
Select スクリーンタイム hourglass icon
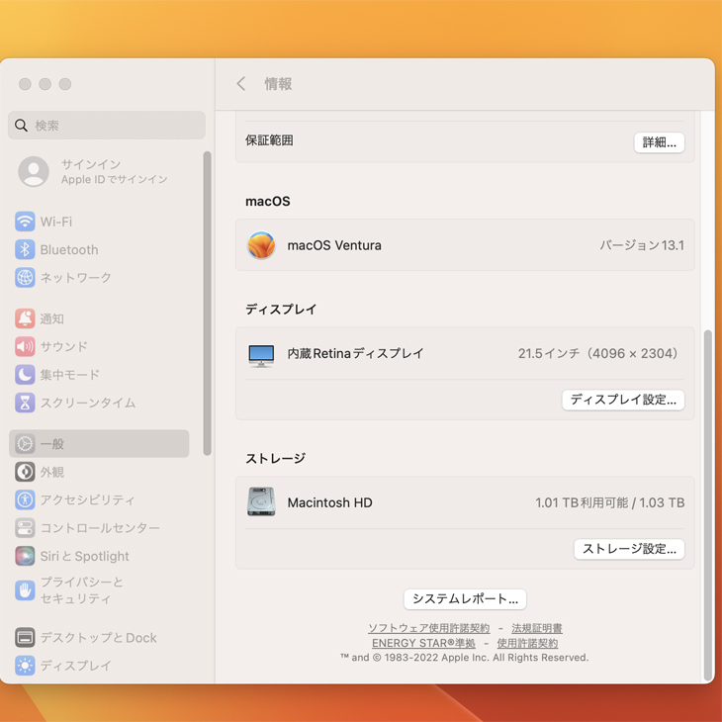click(25, 403)
